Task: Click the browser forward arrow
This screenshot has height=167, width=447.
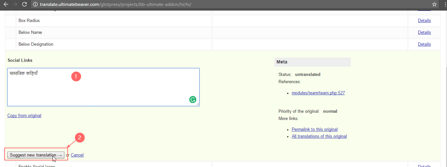Action: tap(15, 5)
